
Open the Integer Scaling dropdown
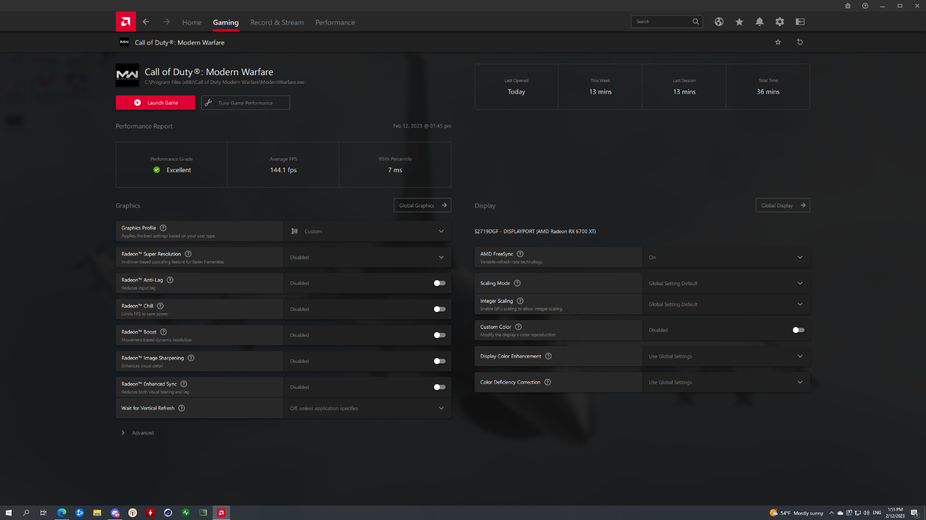[726, 304]
